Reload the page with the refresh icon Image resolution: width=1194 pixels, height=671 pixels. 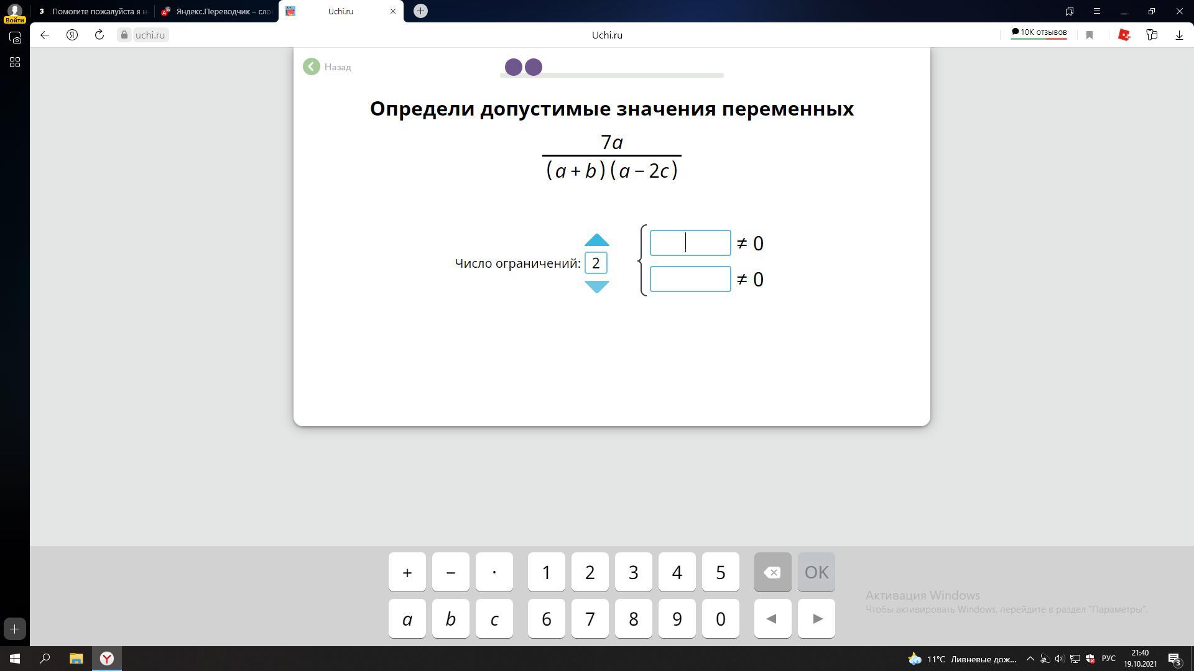pyautogui.click(x=99, y=35)
